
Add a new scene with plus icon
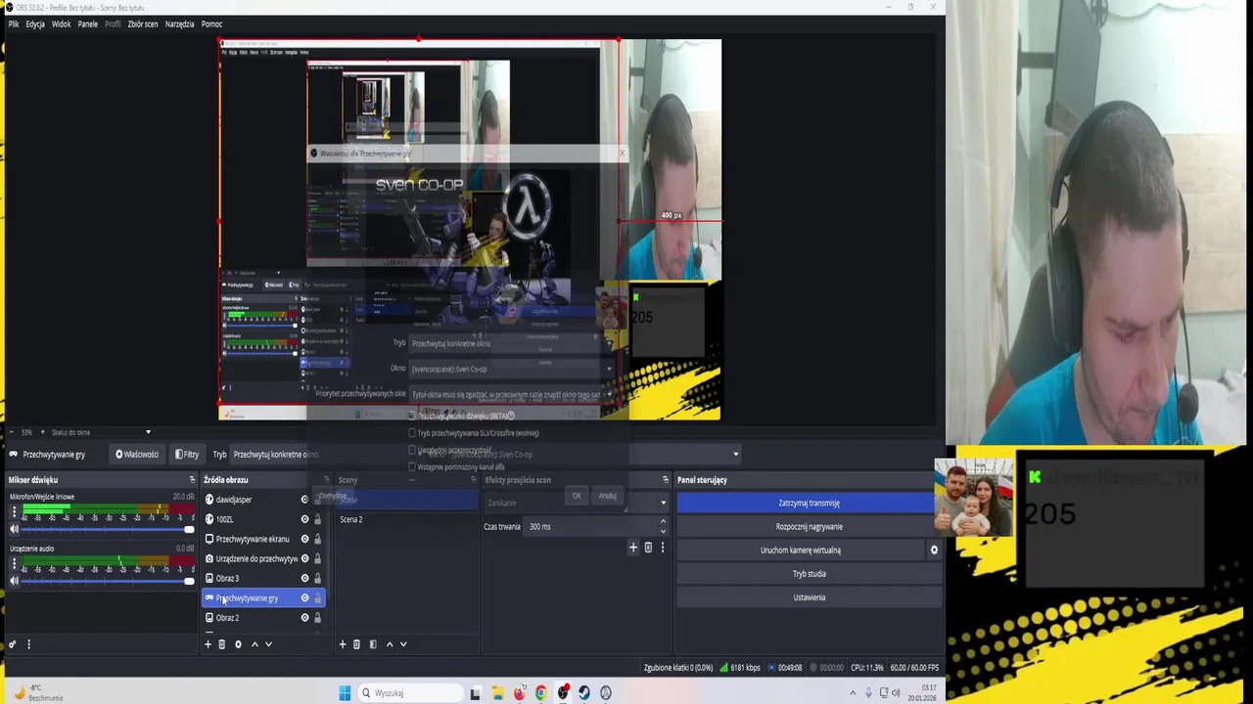point(343,644)
